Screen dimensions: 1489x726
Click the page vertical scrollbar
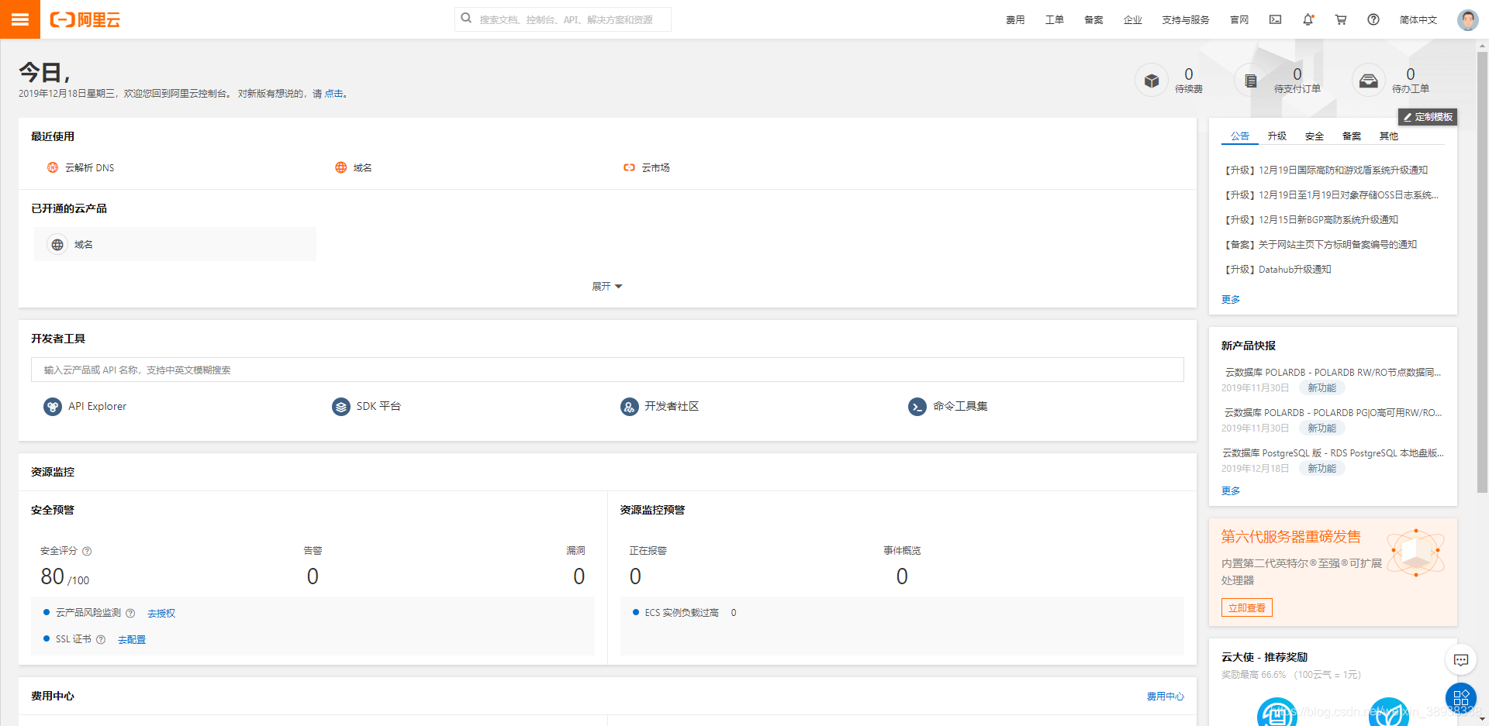(x=1482, y=271)
